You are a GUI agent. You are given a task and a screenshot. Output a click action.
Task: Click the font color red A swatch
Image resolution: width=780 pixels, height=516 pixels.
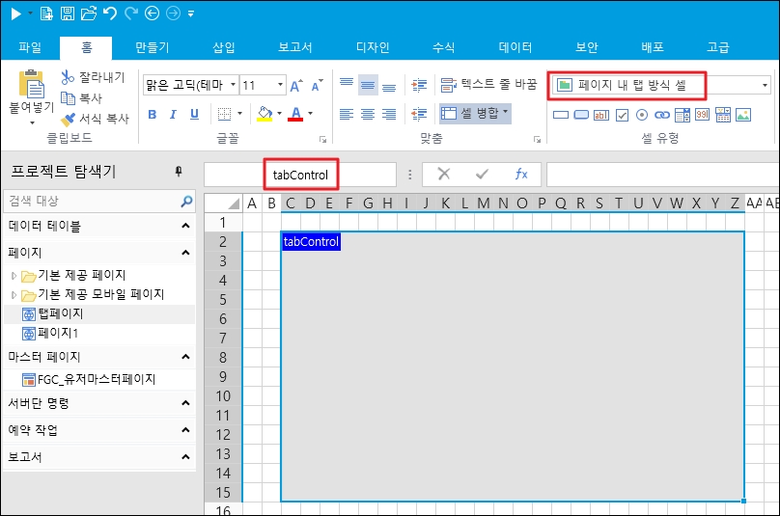294,114
